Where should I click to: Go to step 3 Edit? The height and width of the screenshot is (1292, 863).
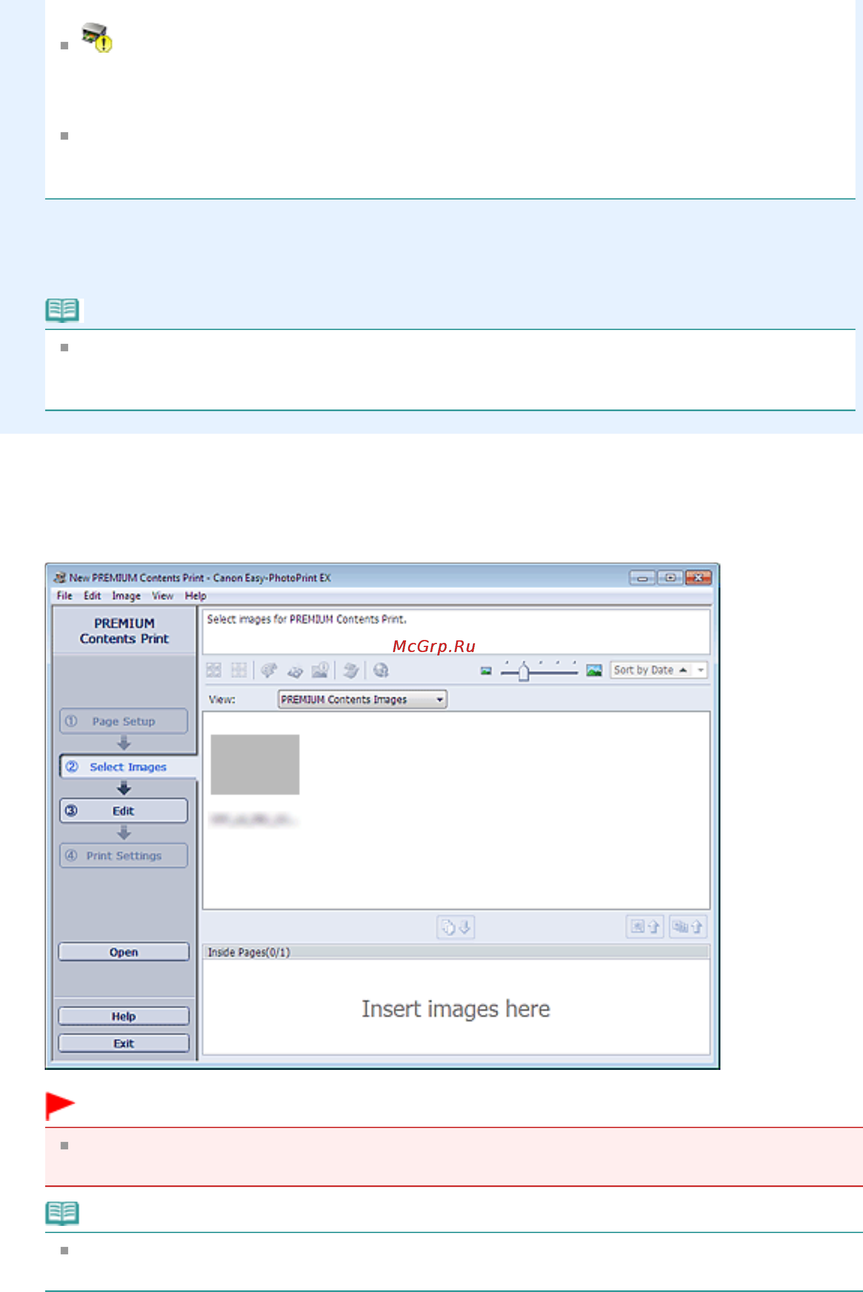click(x=123, y=811)
